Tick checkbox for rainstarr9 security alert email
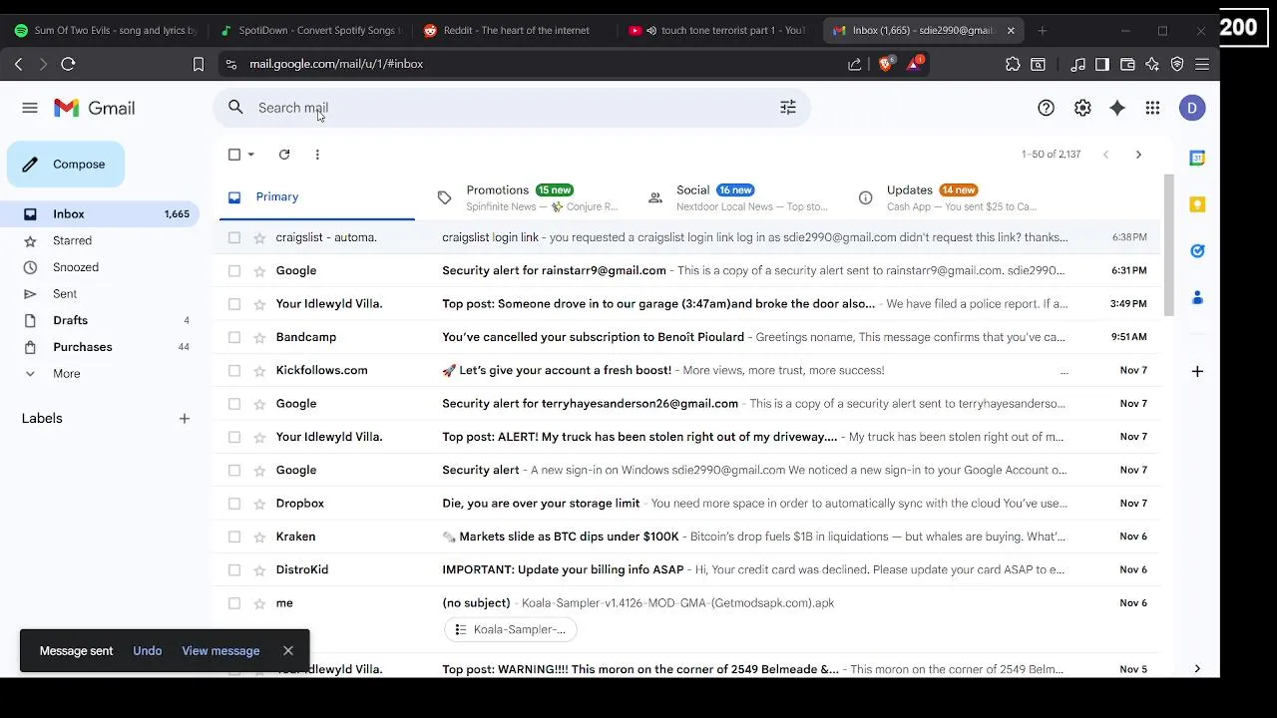 pos(234,270)
